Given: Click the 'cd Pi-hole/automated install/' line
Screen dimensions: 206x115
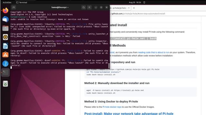Looking at the screenshot, I should click(x=104, y=72).
